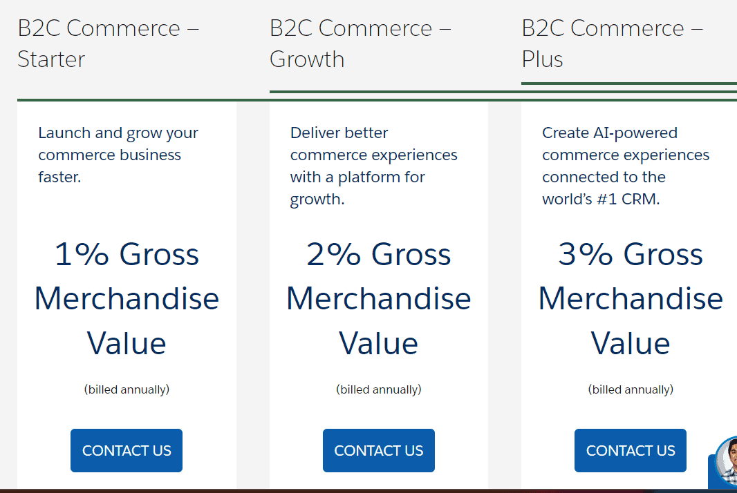Image resolution: width=737 pixels, height=493 pixels.
Task: Select the B2C Commerce – Plus heading
Action: [x=612, y=43]
